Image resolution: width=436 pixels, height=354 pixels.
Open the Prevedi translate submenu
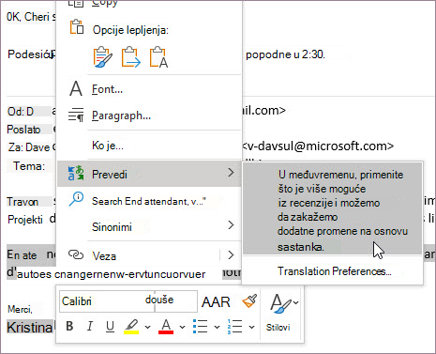click(x=149, y=174)
